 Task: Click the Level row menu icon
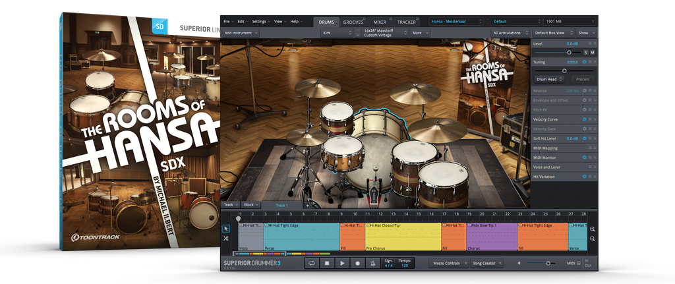coord(590,44)
